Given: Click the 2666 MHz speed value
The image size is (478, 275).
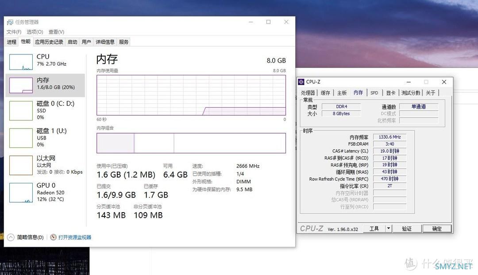Looking at the screenshot, I should 248,166.
